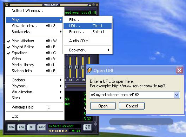Click the playlist mini pause button
186x137 pixels.
coord(57,131)
